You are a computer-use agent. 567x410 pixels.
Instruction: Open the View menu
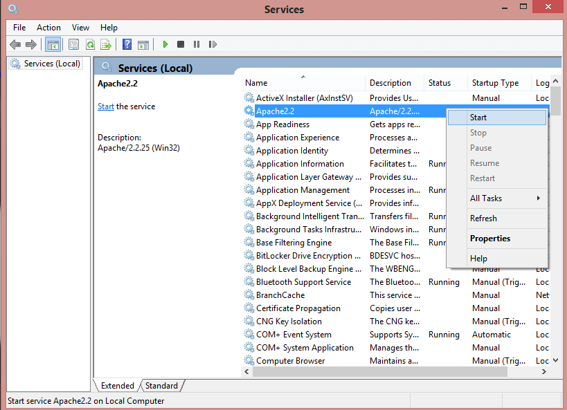[x=80, y=28]
